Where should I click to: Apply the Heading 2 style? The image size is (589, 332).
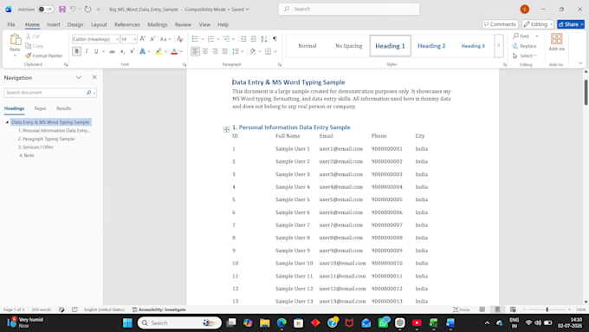point(431,46)
